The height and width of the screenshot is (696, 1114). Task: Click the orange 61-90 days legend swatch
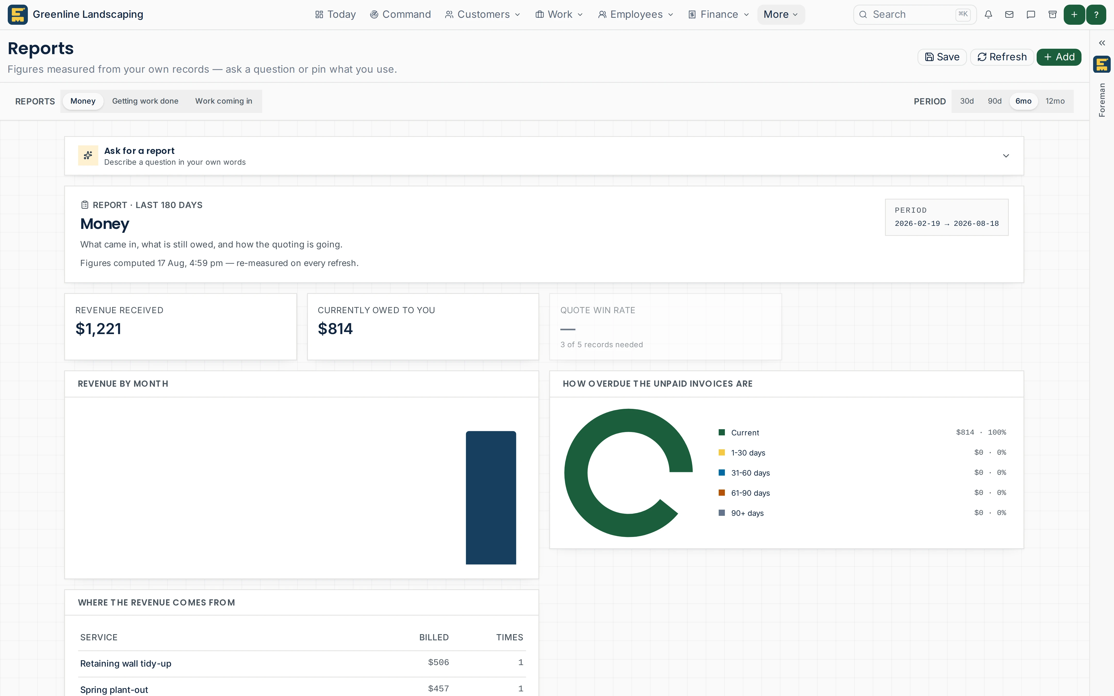tap(722, 493)
